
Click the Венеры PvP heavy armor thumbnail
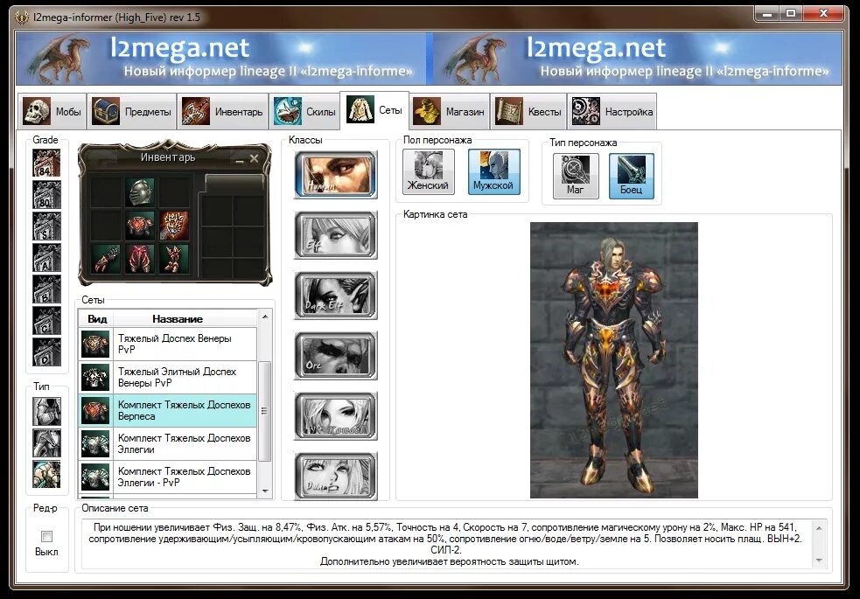[x=95, y=345]
